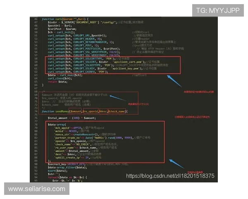Click the $re_openid parameter in sendMoney
Viewport: 248px width, 199px height.
point(91,112)
